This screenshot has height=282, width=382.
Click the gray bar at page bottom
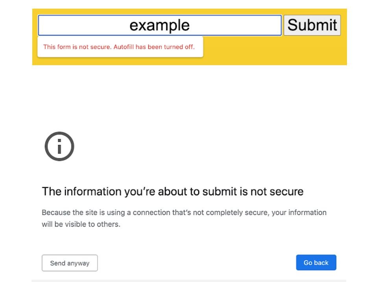[x=189, y=280]
